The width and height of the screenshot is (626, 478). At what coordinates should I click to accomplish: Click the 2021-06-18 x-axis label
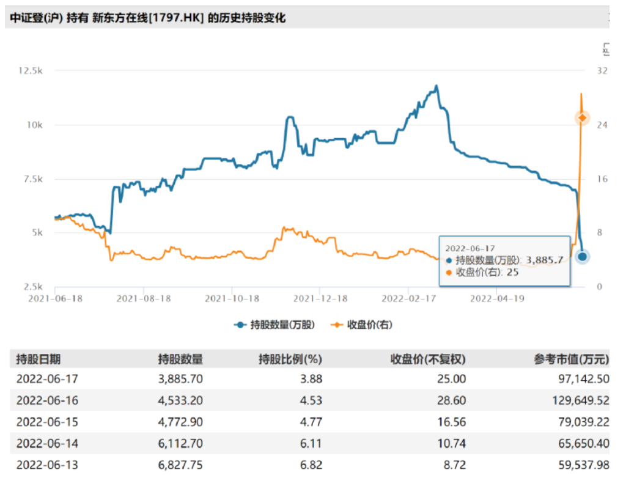click(x=55, y=298)
